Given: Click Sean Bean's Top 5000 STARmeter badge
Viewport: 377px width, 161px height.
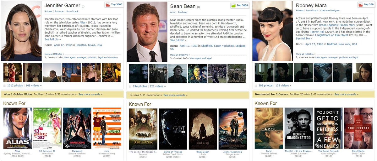Looking at the screenshot, I should 239,5.
